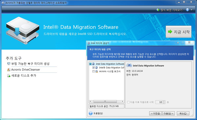
Task: Click the rescue media monitor icon
Action: (x=9, y=64)
